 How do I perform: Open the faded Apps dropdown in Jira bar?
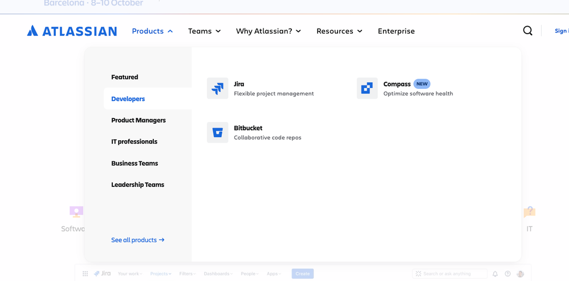tap(274, 274)
